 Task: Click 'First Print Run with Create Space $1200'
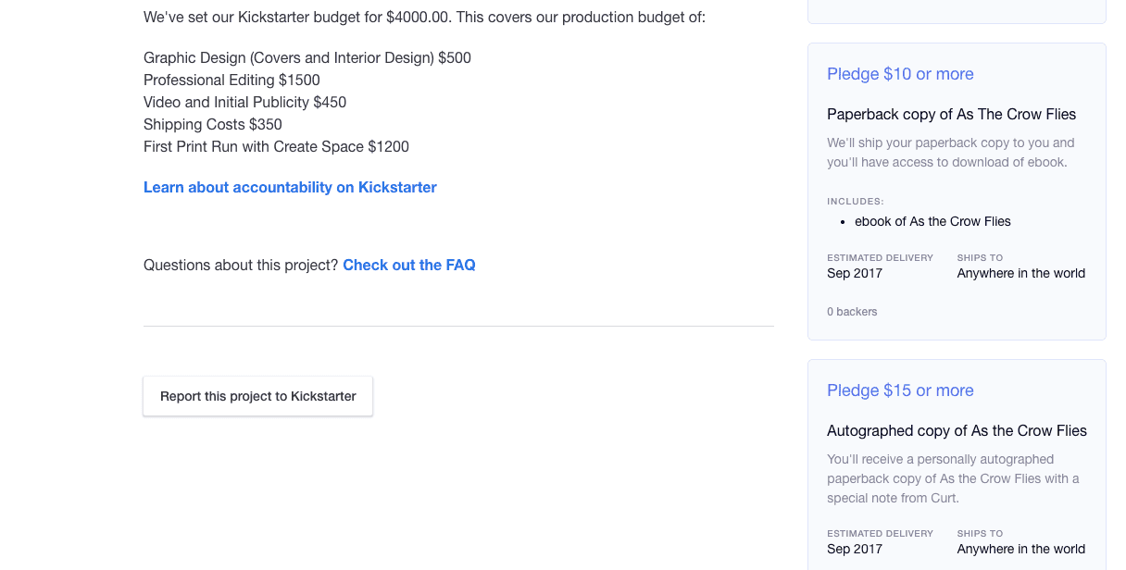(x=276, y=146)
